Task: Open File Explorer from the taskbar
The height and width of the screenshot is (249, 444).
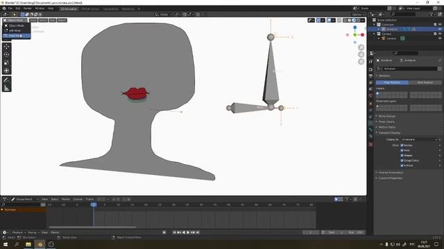Action: coord(28,244)
